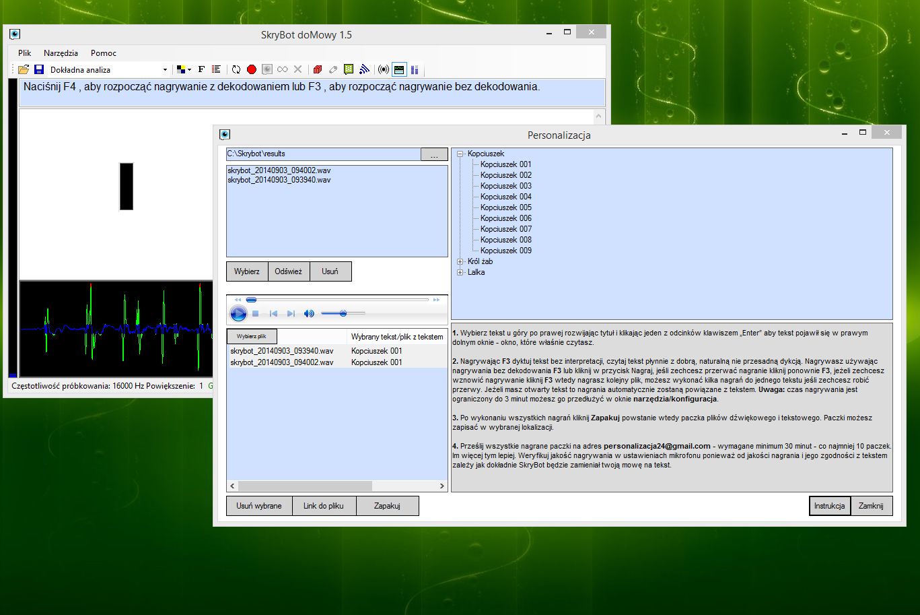Screen dimensions: 920x615
Task: Click the open folder icon in toolbar
Action: click(x=24, y=69)
